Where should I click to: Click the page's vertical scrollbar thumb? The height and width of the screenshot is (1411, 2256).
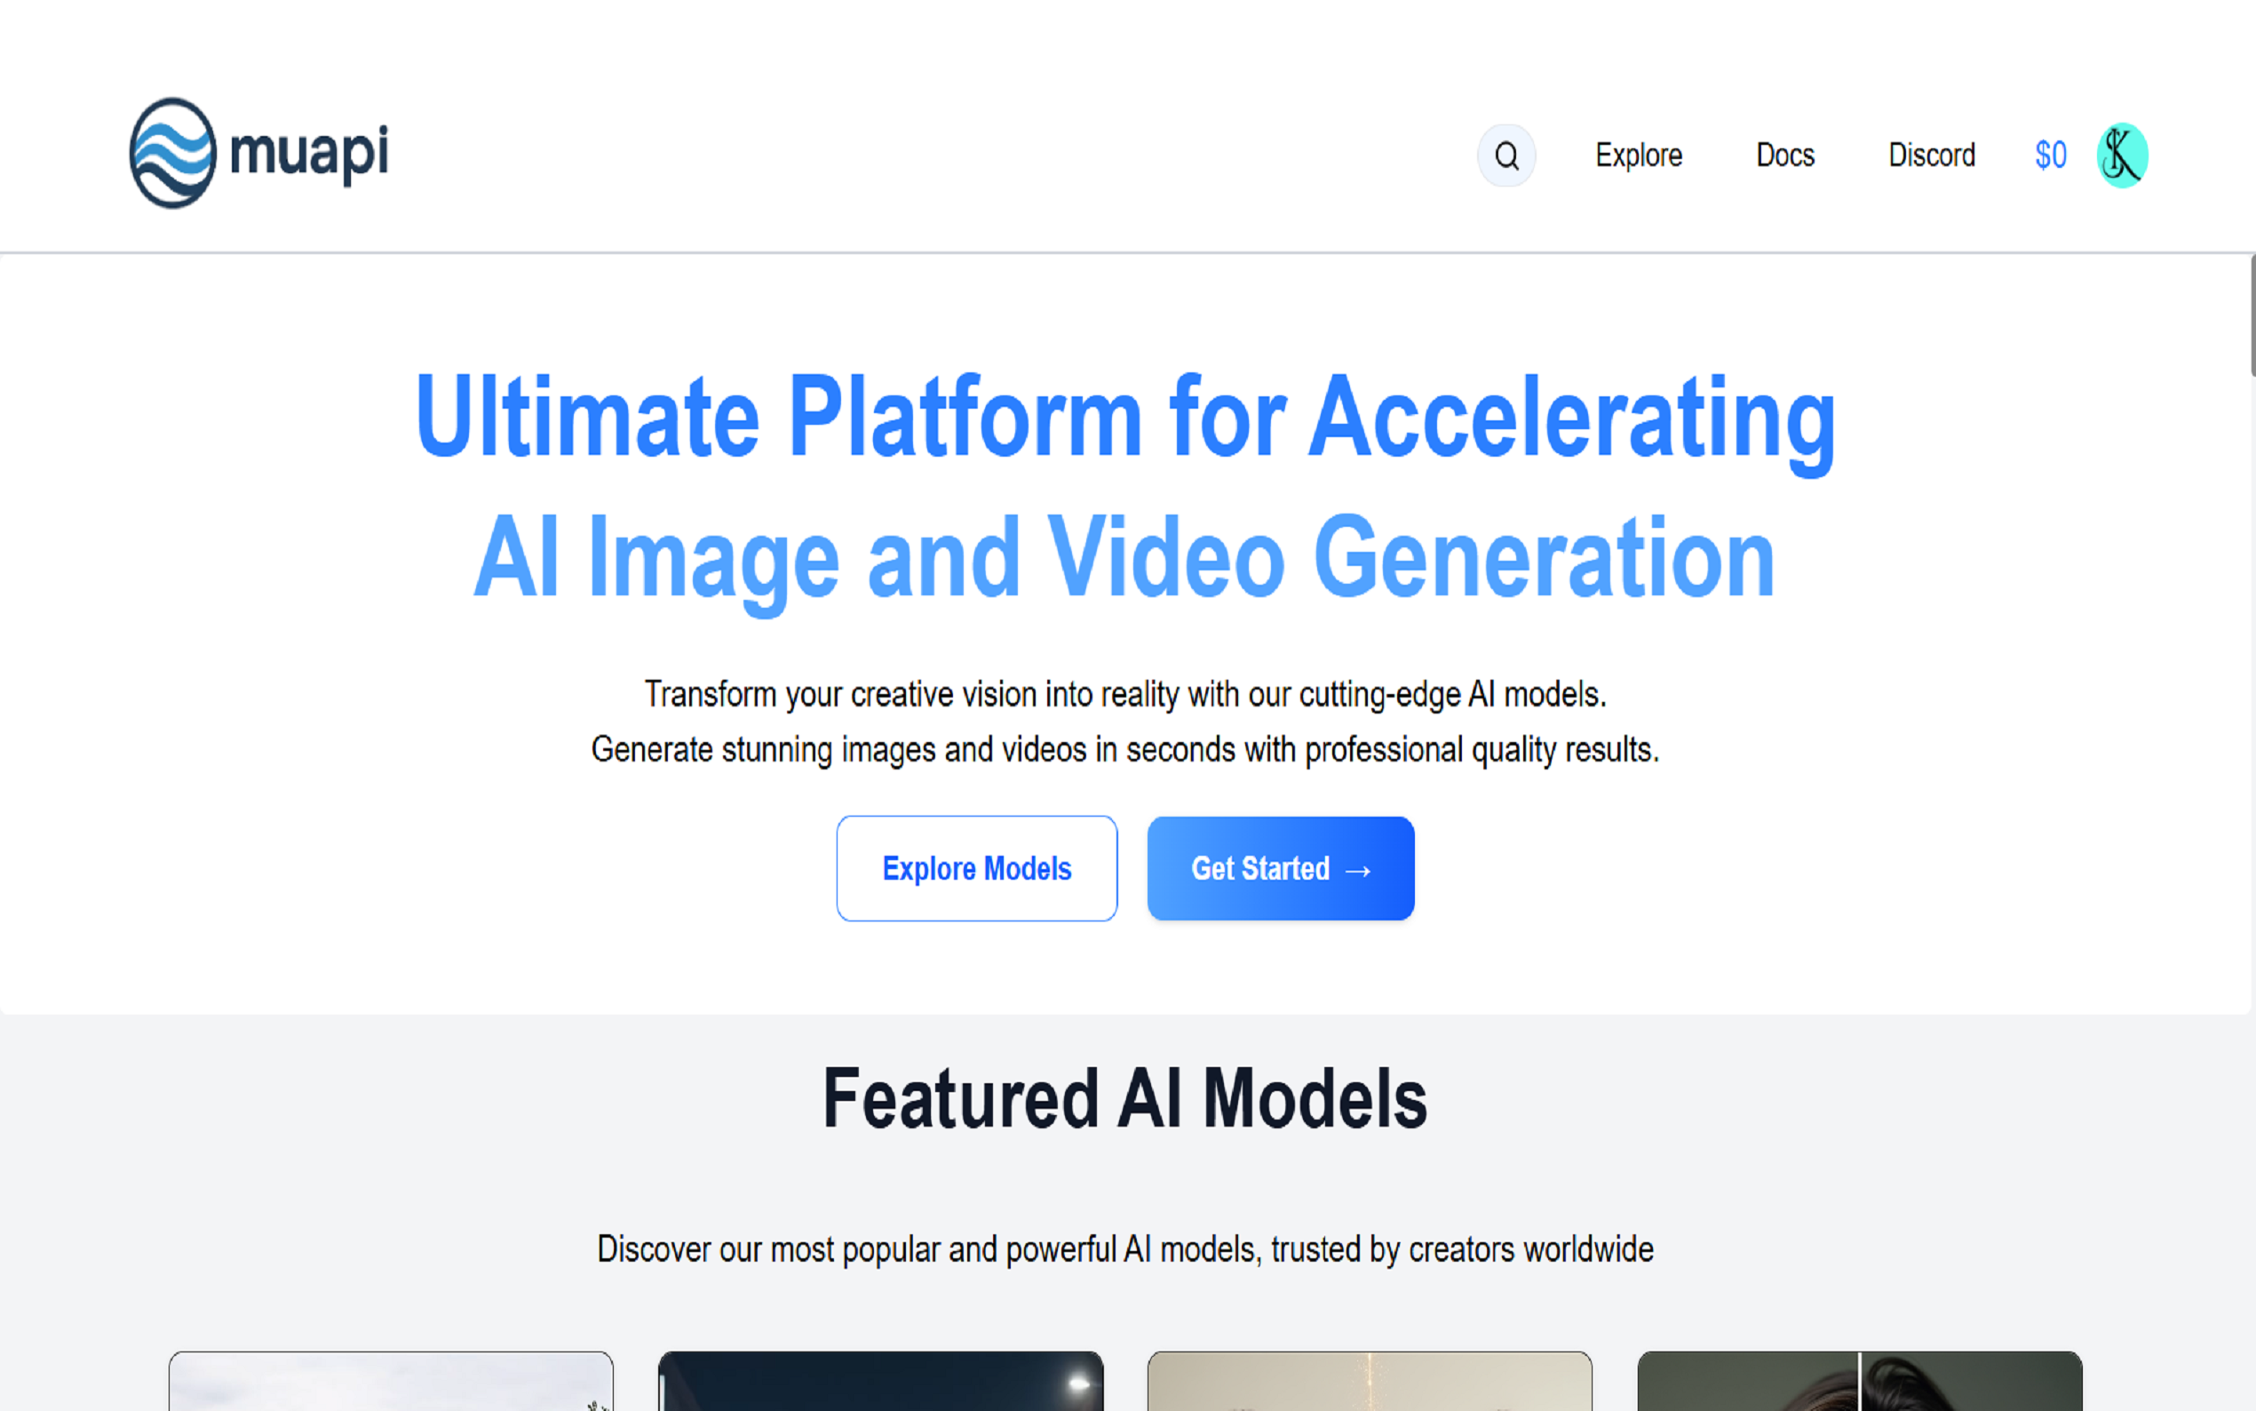[2252, 315]
